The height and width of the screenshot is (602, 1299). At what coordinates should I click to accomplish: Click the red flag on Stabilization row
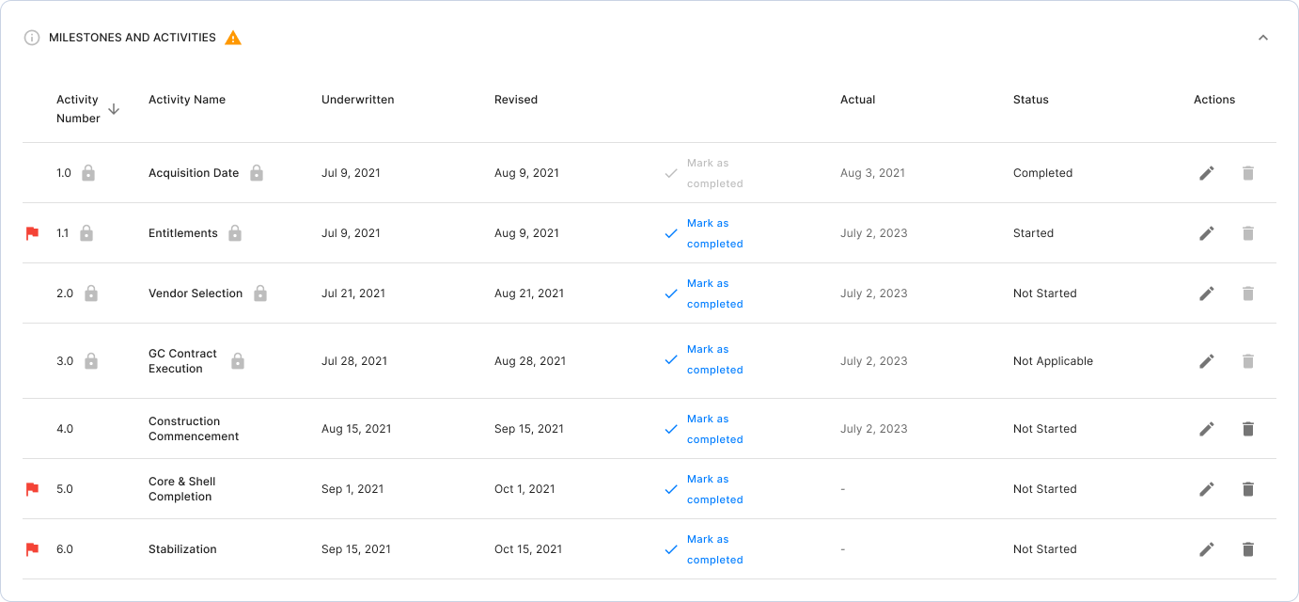32,549
